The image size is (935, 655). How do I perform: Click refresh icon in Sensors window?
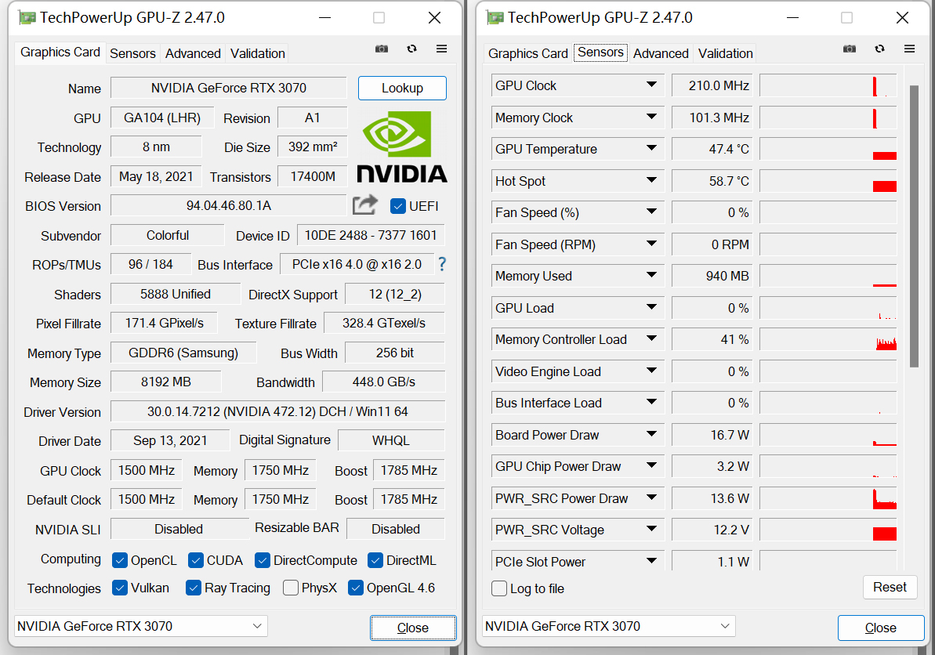point(879,49)
